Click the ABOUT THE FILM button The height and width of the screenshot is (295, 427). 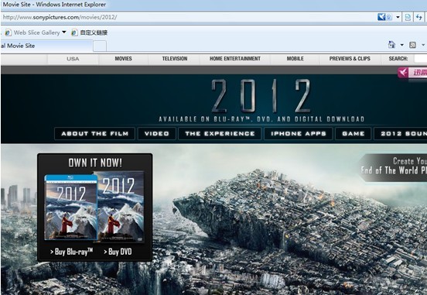click(x=95, y=134)
